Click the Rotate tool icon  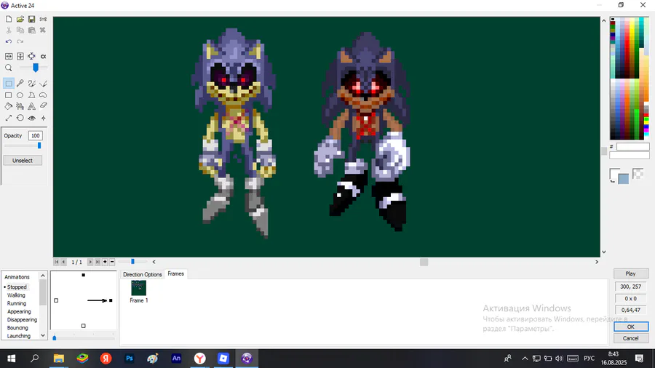(x=20, y=118)
